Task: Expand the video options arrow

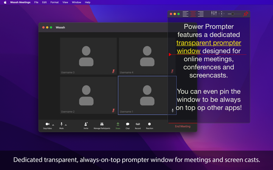Action: (53, 125)
